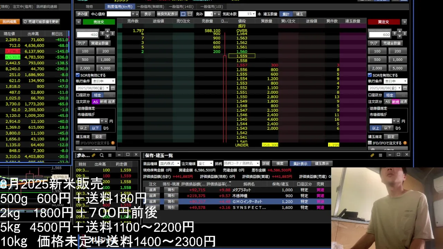443x249 pixels.
Task: Switch to 一般信用(1日) tab
Action: tap(211, 7)
